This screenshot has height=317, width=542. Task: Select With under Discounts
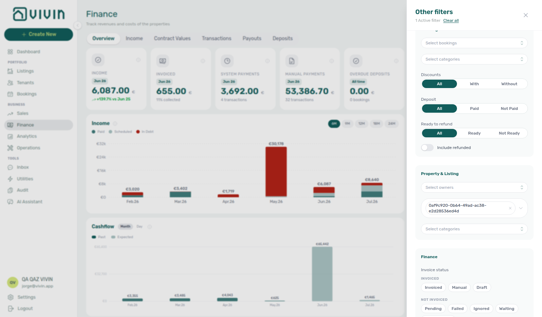(474, 84)
